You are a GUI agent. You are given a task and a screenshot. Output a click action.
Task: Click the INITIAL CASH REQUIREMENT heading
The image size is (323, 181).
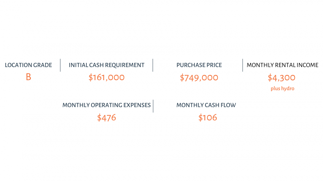[107, 65]
